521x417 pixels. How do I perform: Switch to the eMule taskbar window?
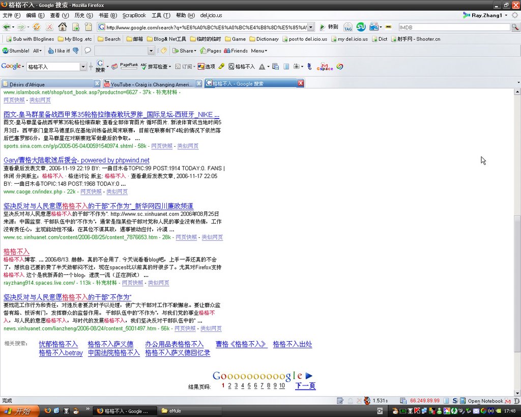click(x=190, y=411)
